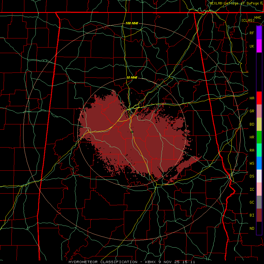
Task: Click the "DS" legend label
Action: click(x=252, y=176)
